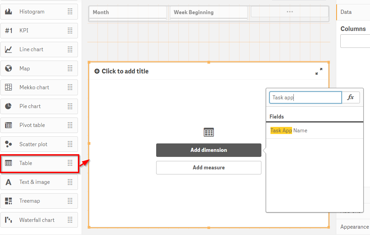Image resolution: width=370 pixels, height=235 pixels.
Task: Click to add title on the table
Action: [x=125, y=71]
